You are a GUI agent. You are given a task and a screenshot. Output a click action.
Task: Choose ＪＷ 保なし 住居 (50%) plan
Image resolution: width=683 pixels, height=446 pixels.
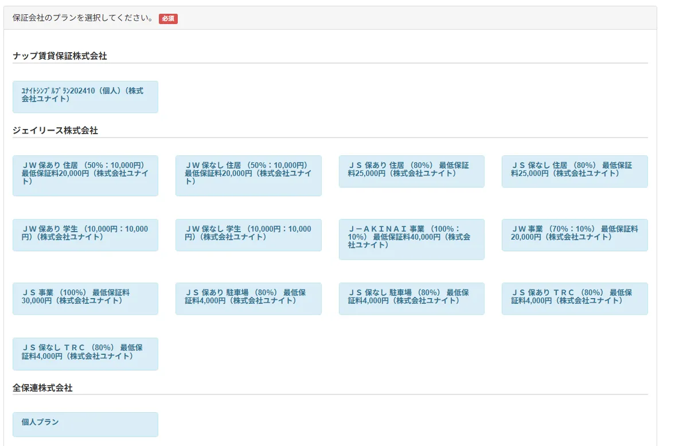tap(248, 175)
